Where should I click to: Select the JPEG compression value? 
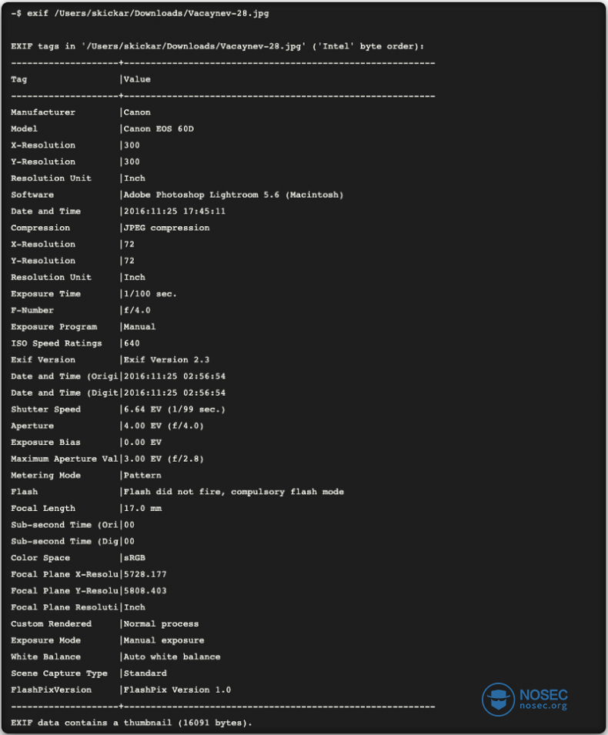pos(166,228)
